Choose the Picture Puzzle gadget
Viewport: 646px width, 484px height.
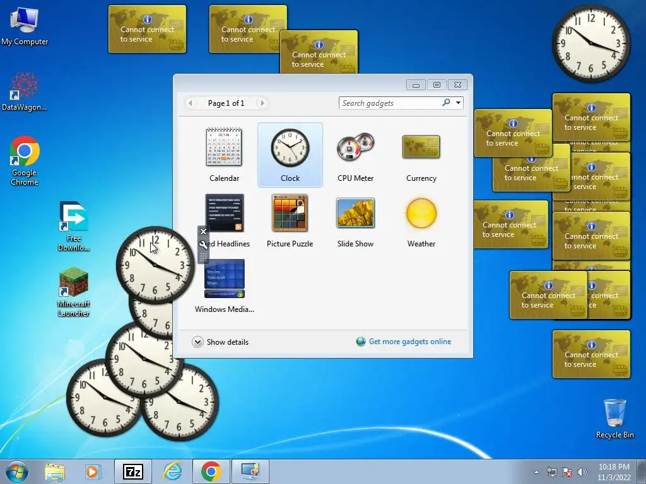pyautogui.click(x=290, y=221)
